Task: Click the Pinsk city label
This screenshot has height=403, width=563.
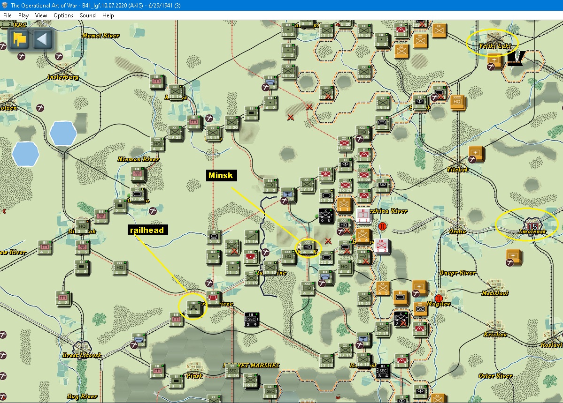Action: 194,376
